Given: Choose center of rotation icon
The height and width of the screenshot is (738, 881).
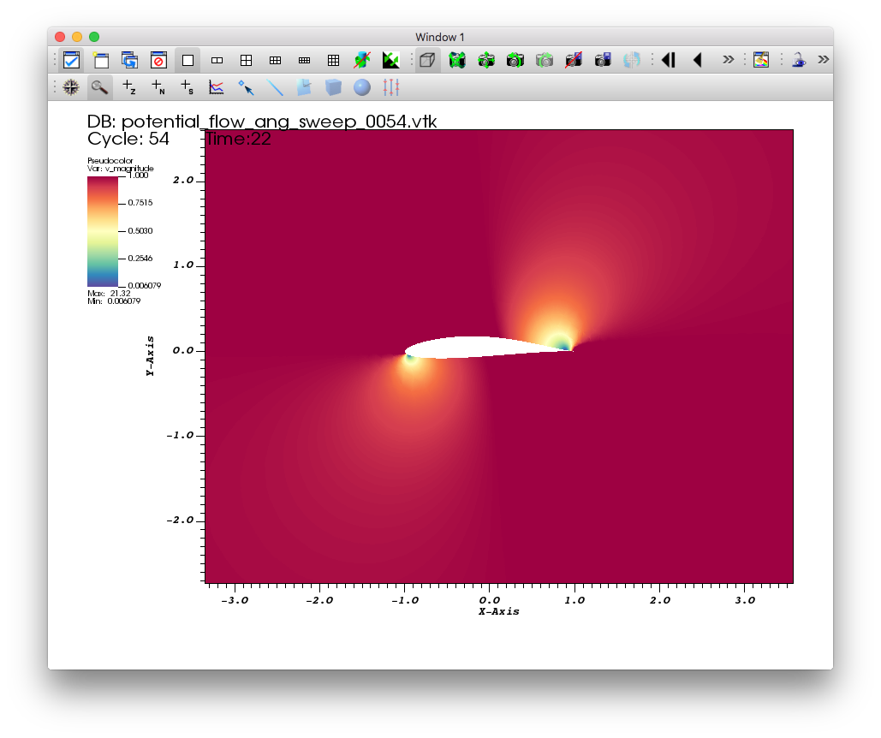Looking at the screenshot, I should pyautogui.click(x=632, y=60).
